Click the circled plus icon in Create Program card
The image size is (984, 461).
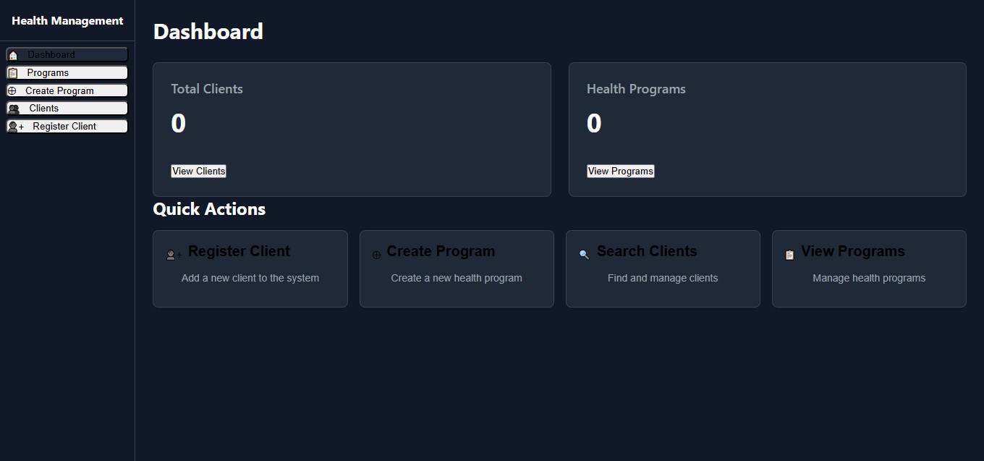click(376, 255)
